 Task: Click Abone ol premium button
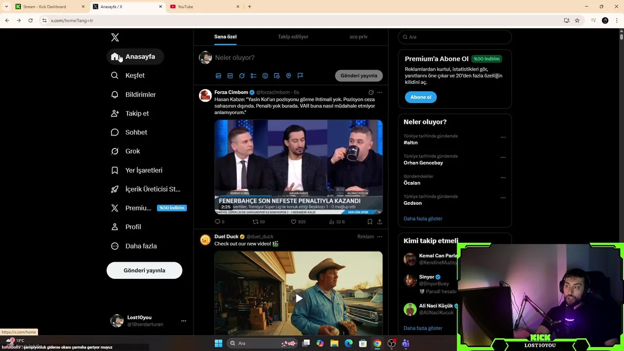pos(421,97)
